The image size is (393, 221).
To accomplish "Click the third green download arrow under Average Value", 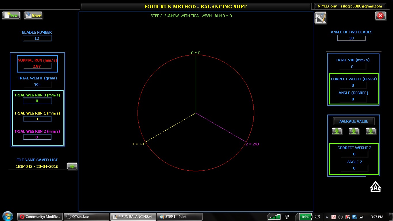I will pos(371,131).
